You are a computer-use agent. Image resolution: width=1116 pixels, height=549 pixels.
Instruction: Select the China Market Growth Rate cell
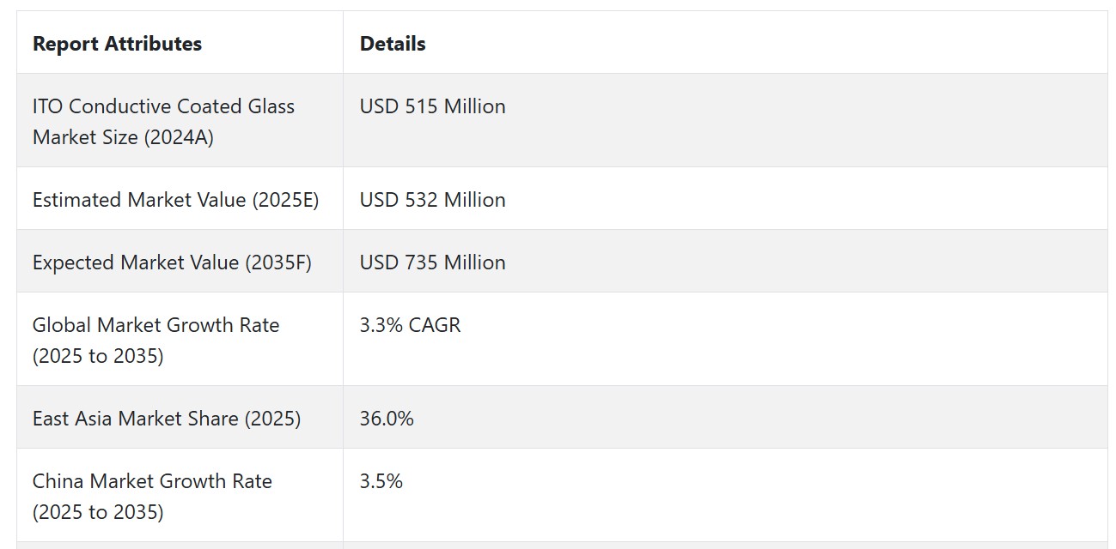point(180,495)
